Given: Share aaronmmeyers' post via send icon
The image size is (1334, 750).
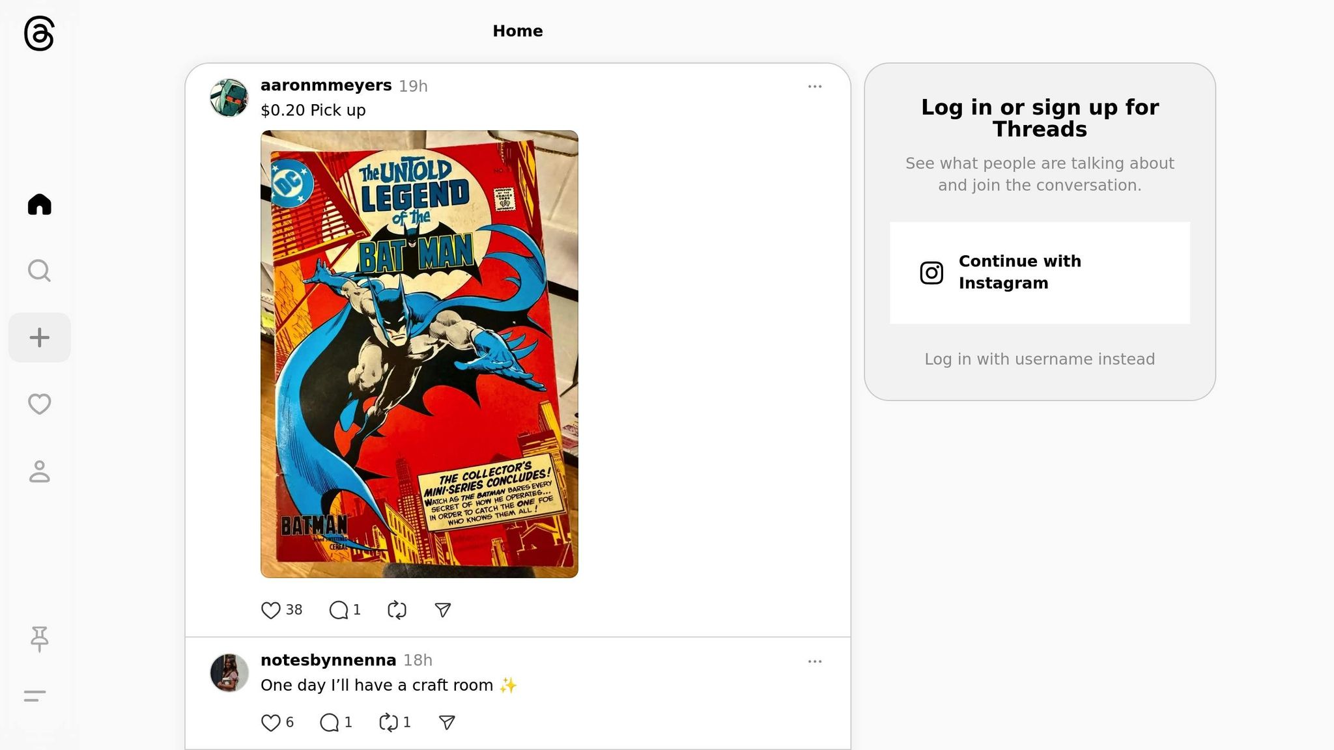Looking at the screenshot, I should point(443,610).
